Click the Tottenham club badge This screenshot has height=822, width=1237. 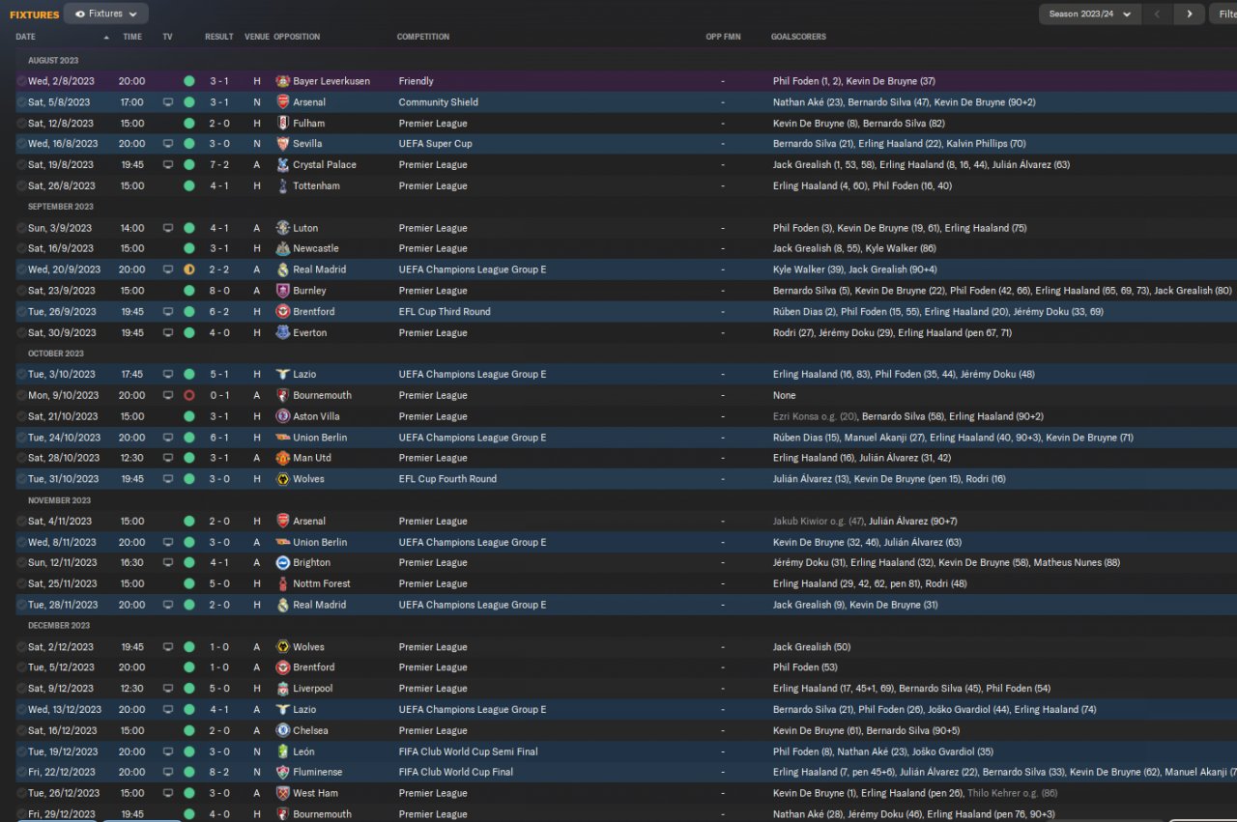pos(282,186)
